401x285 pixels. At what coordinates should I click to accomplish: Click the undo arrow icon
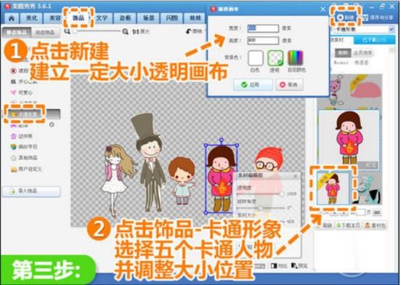click(189, 31)
